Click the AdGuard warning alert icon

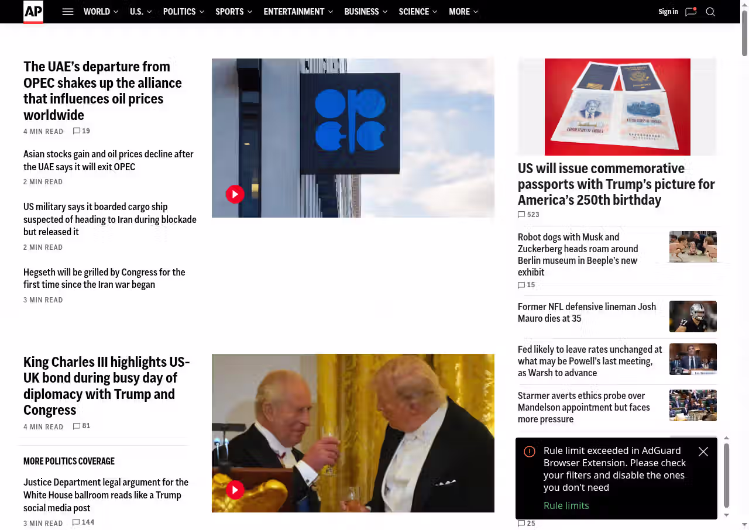[530, 452]
